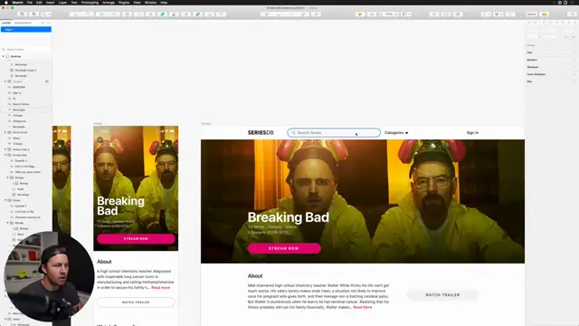This screenshot has height=326, width=579.
Task: Click the Preview play button in toolbar
Action: [x=360, y=14]
